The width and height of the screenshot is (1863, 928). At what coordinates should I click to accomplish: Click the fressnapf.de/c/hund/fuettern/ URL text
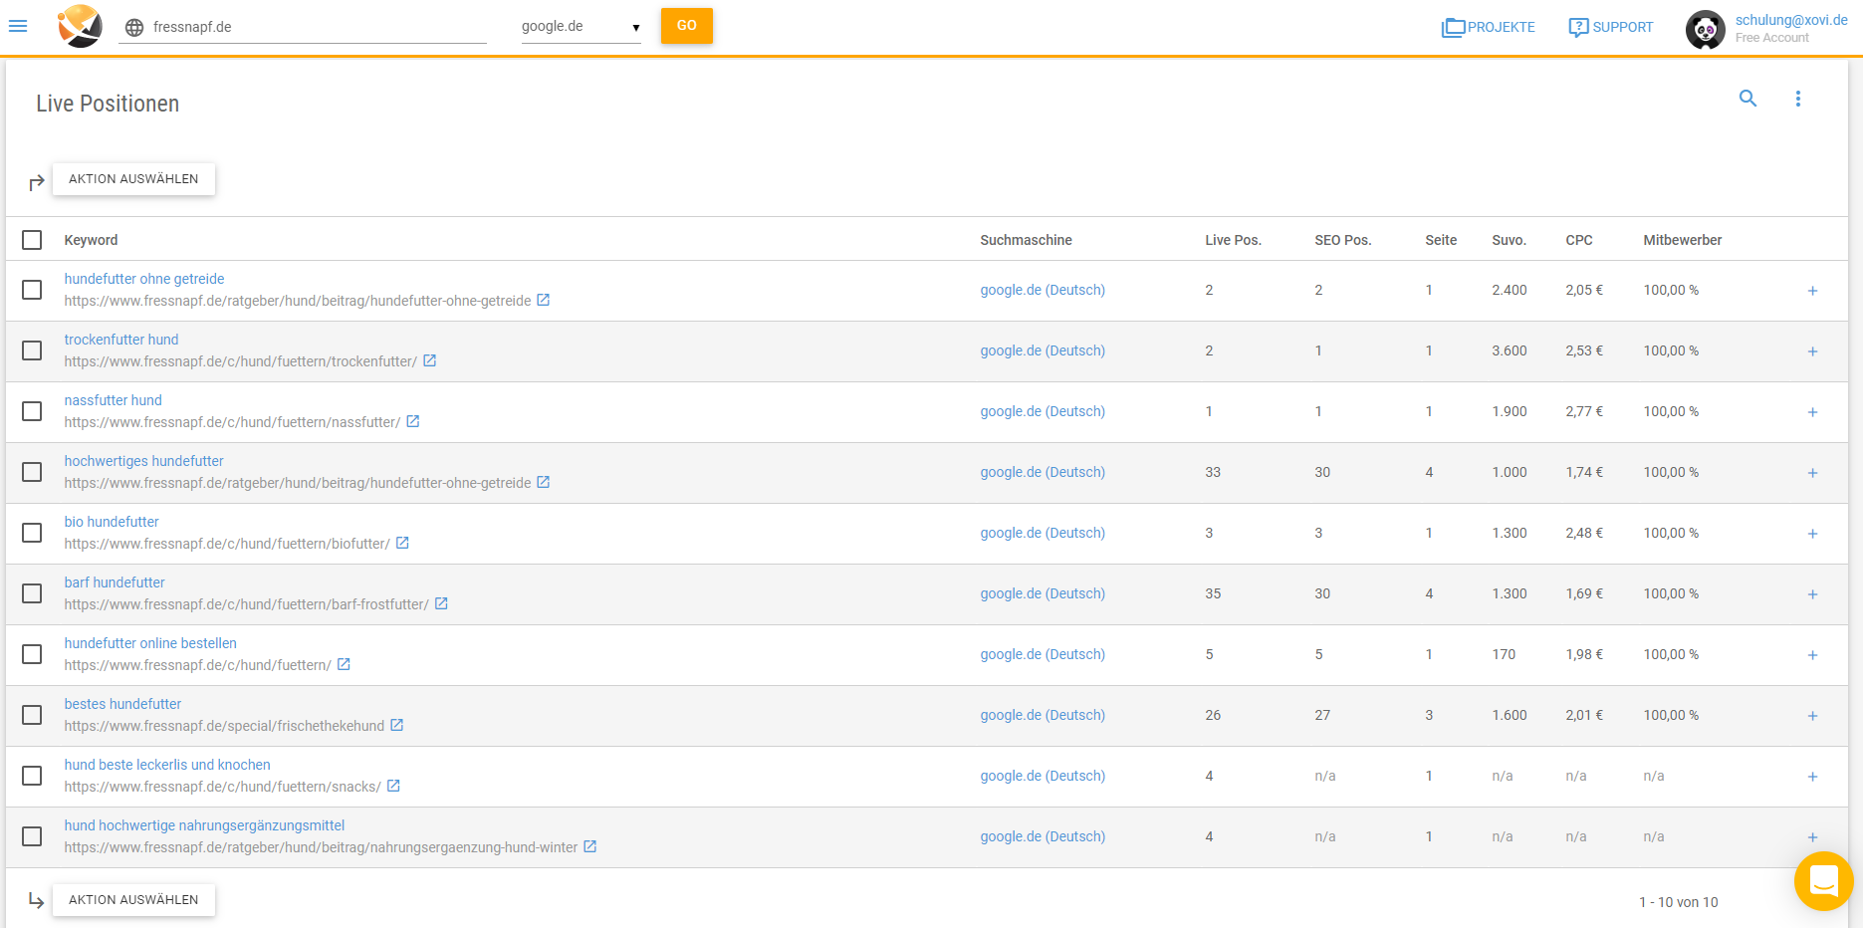[197, 665]
